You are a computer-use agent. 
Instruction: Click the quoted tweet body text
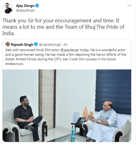tap(66, 57)
